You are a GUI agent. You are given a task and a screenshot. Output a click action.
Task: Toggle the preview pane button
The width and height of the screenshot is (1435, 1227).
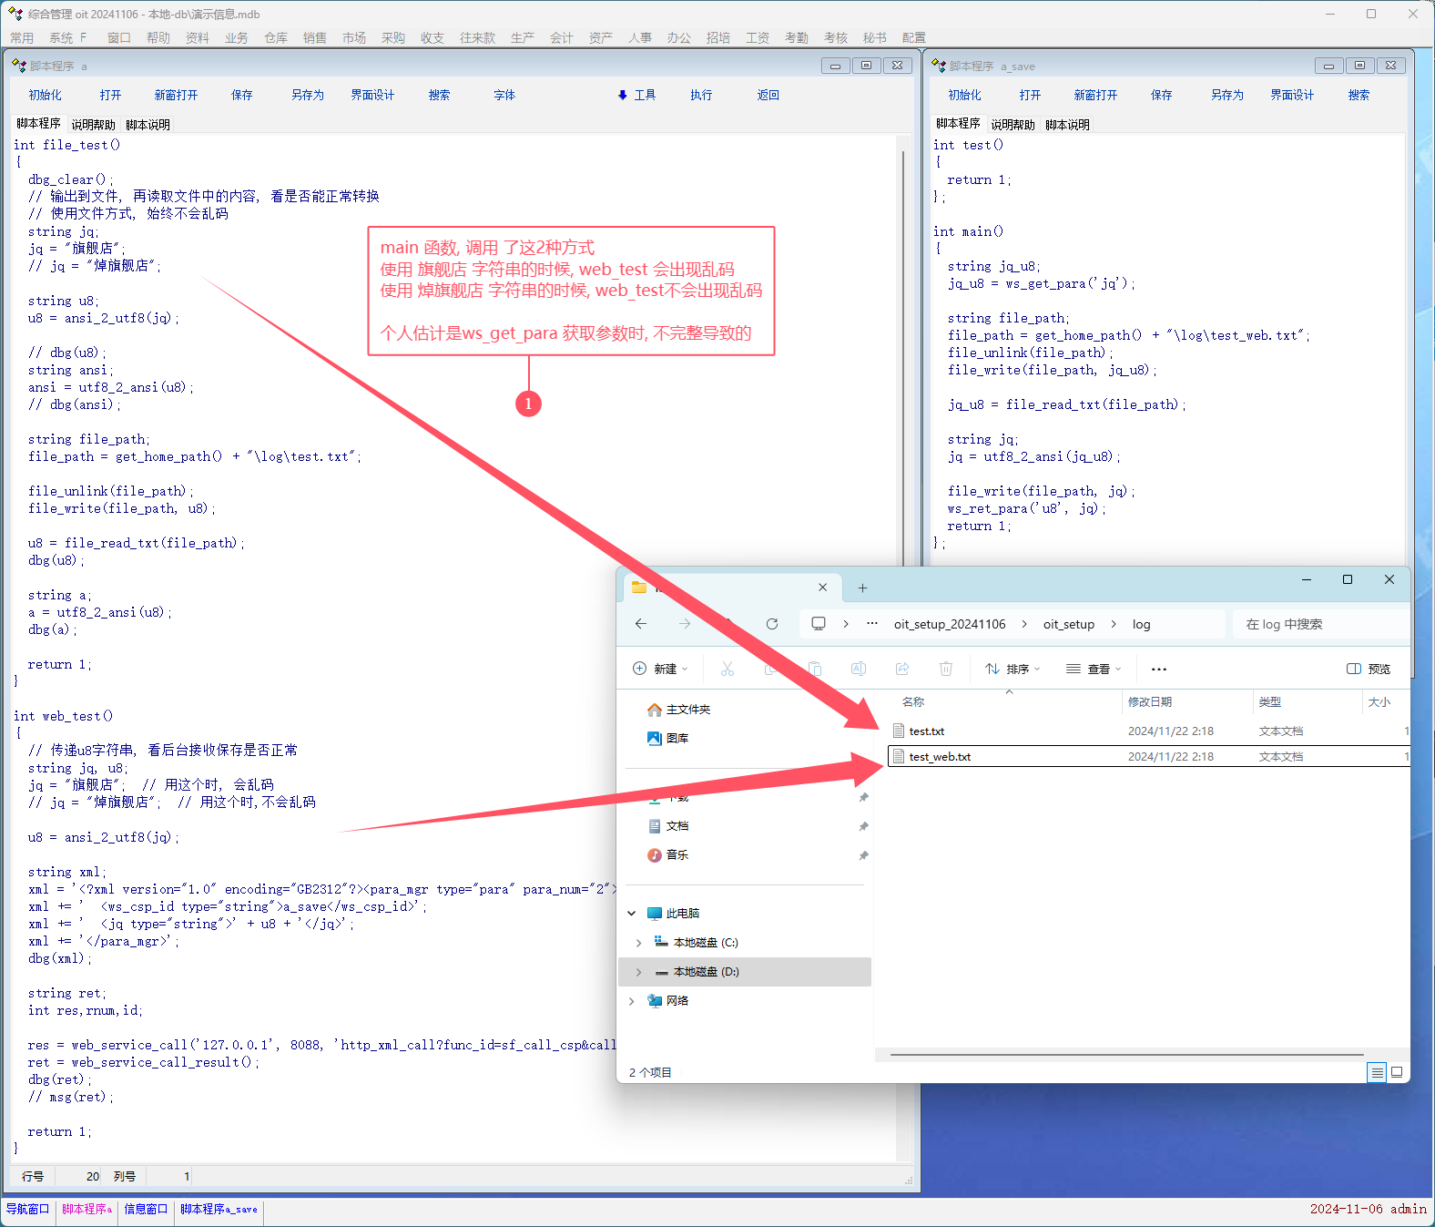(1369, 669)
